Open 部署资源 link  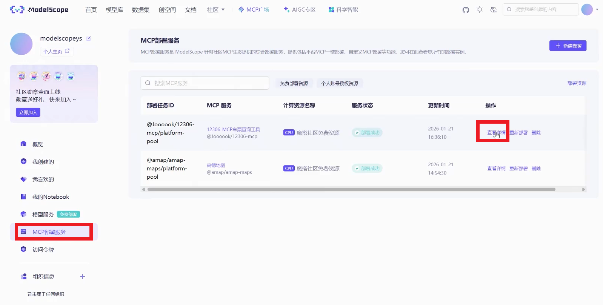[x=577, y=83]
